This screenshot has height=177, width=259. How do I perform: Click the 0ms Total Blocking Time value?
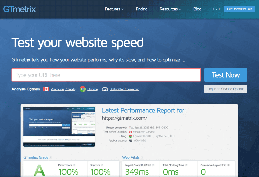click(x=170, y=172)
